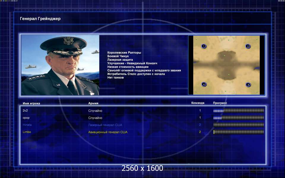Click the team number in the Hiriata row
Screen dimensions: 285x178
click(x=200, y=125)
